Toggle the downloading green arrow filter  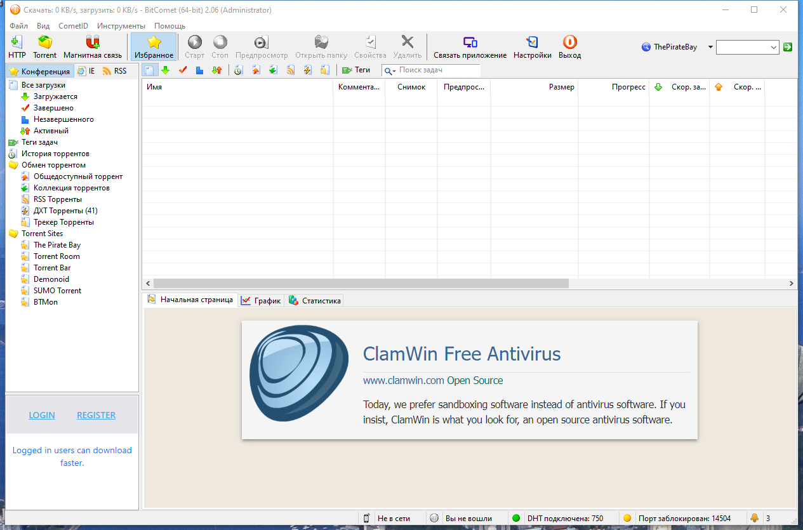(x=166, y=70)
